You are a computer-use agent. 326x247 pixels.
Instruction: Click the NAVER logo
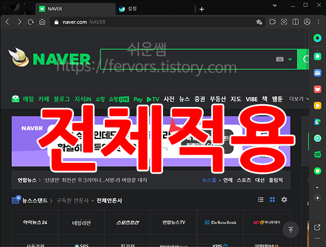61,59
